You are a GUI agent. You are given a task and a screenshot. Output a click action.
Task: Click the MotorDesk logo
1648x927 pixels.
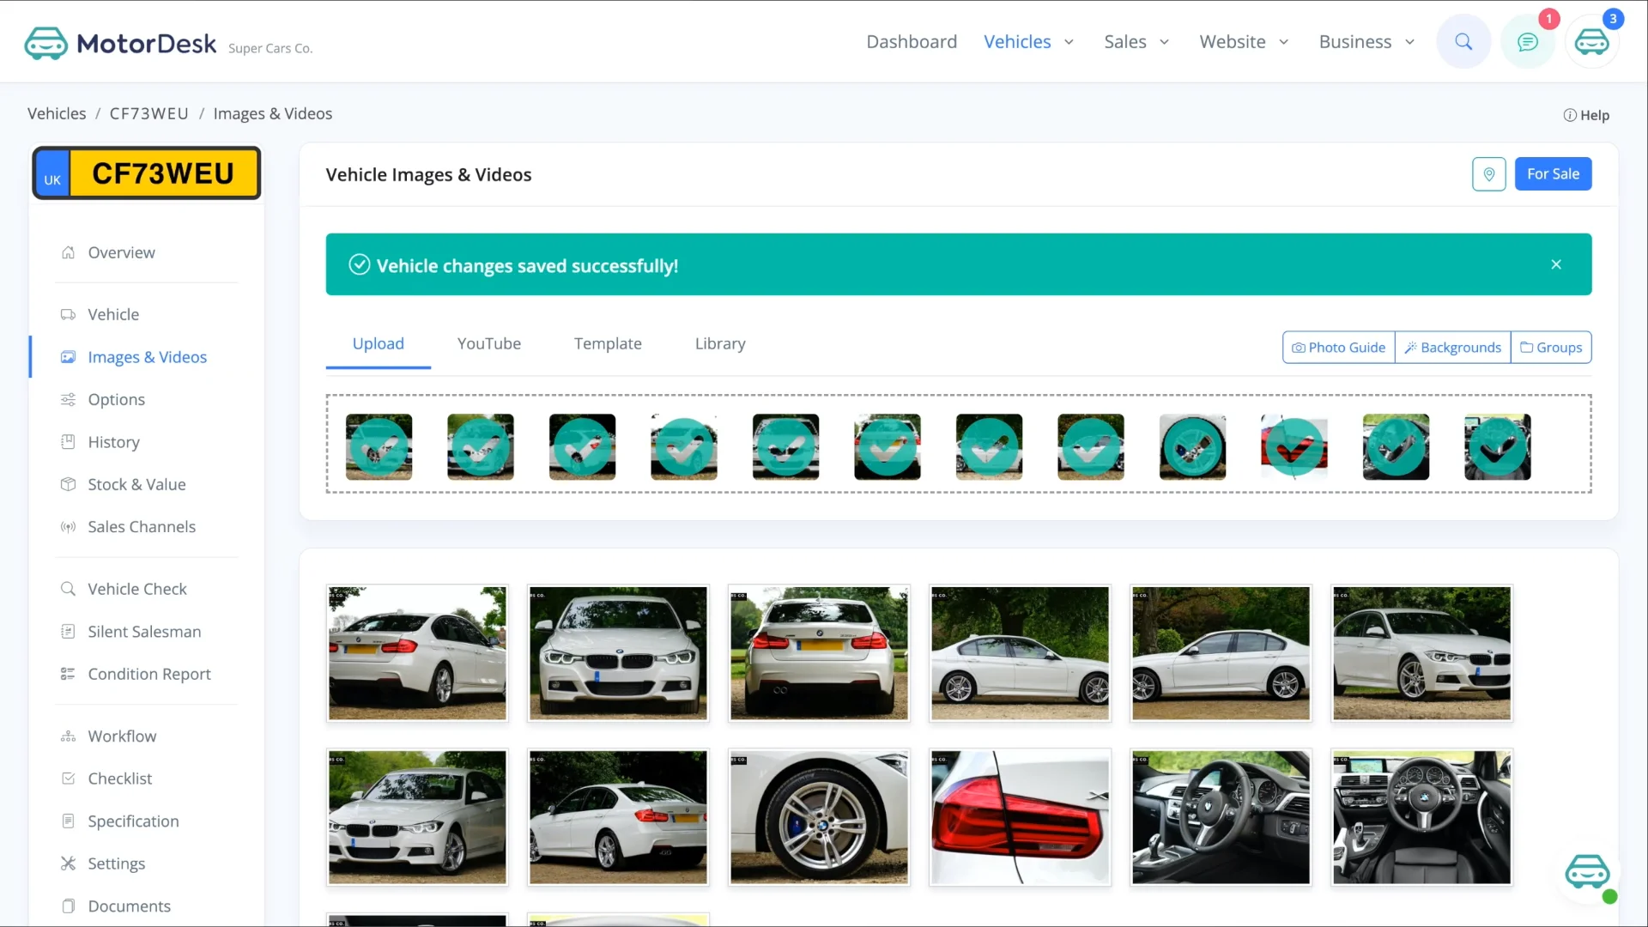(120, 43)
